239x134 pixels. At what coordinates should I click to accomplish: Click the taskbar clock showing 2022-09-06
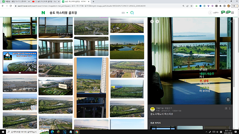point(228,132)
